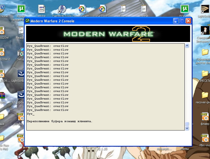Click the incomplete 'Sys_' console line
This screenshot has height=159, width=210.
(31, 114)
